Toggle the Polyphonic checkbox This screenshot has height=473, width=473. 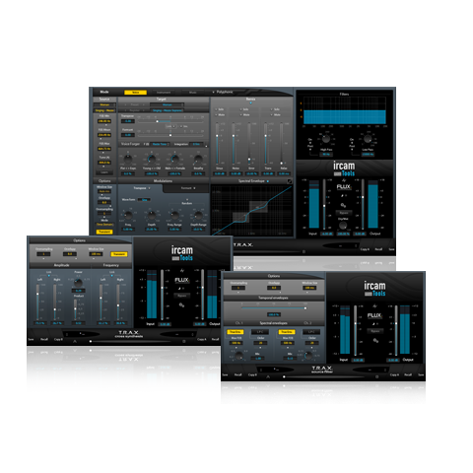pos(213,93)
